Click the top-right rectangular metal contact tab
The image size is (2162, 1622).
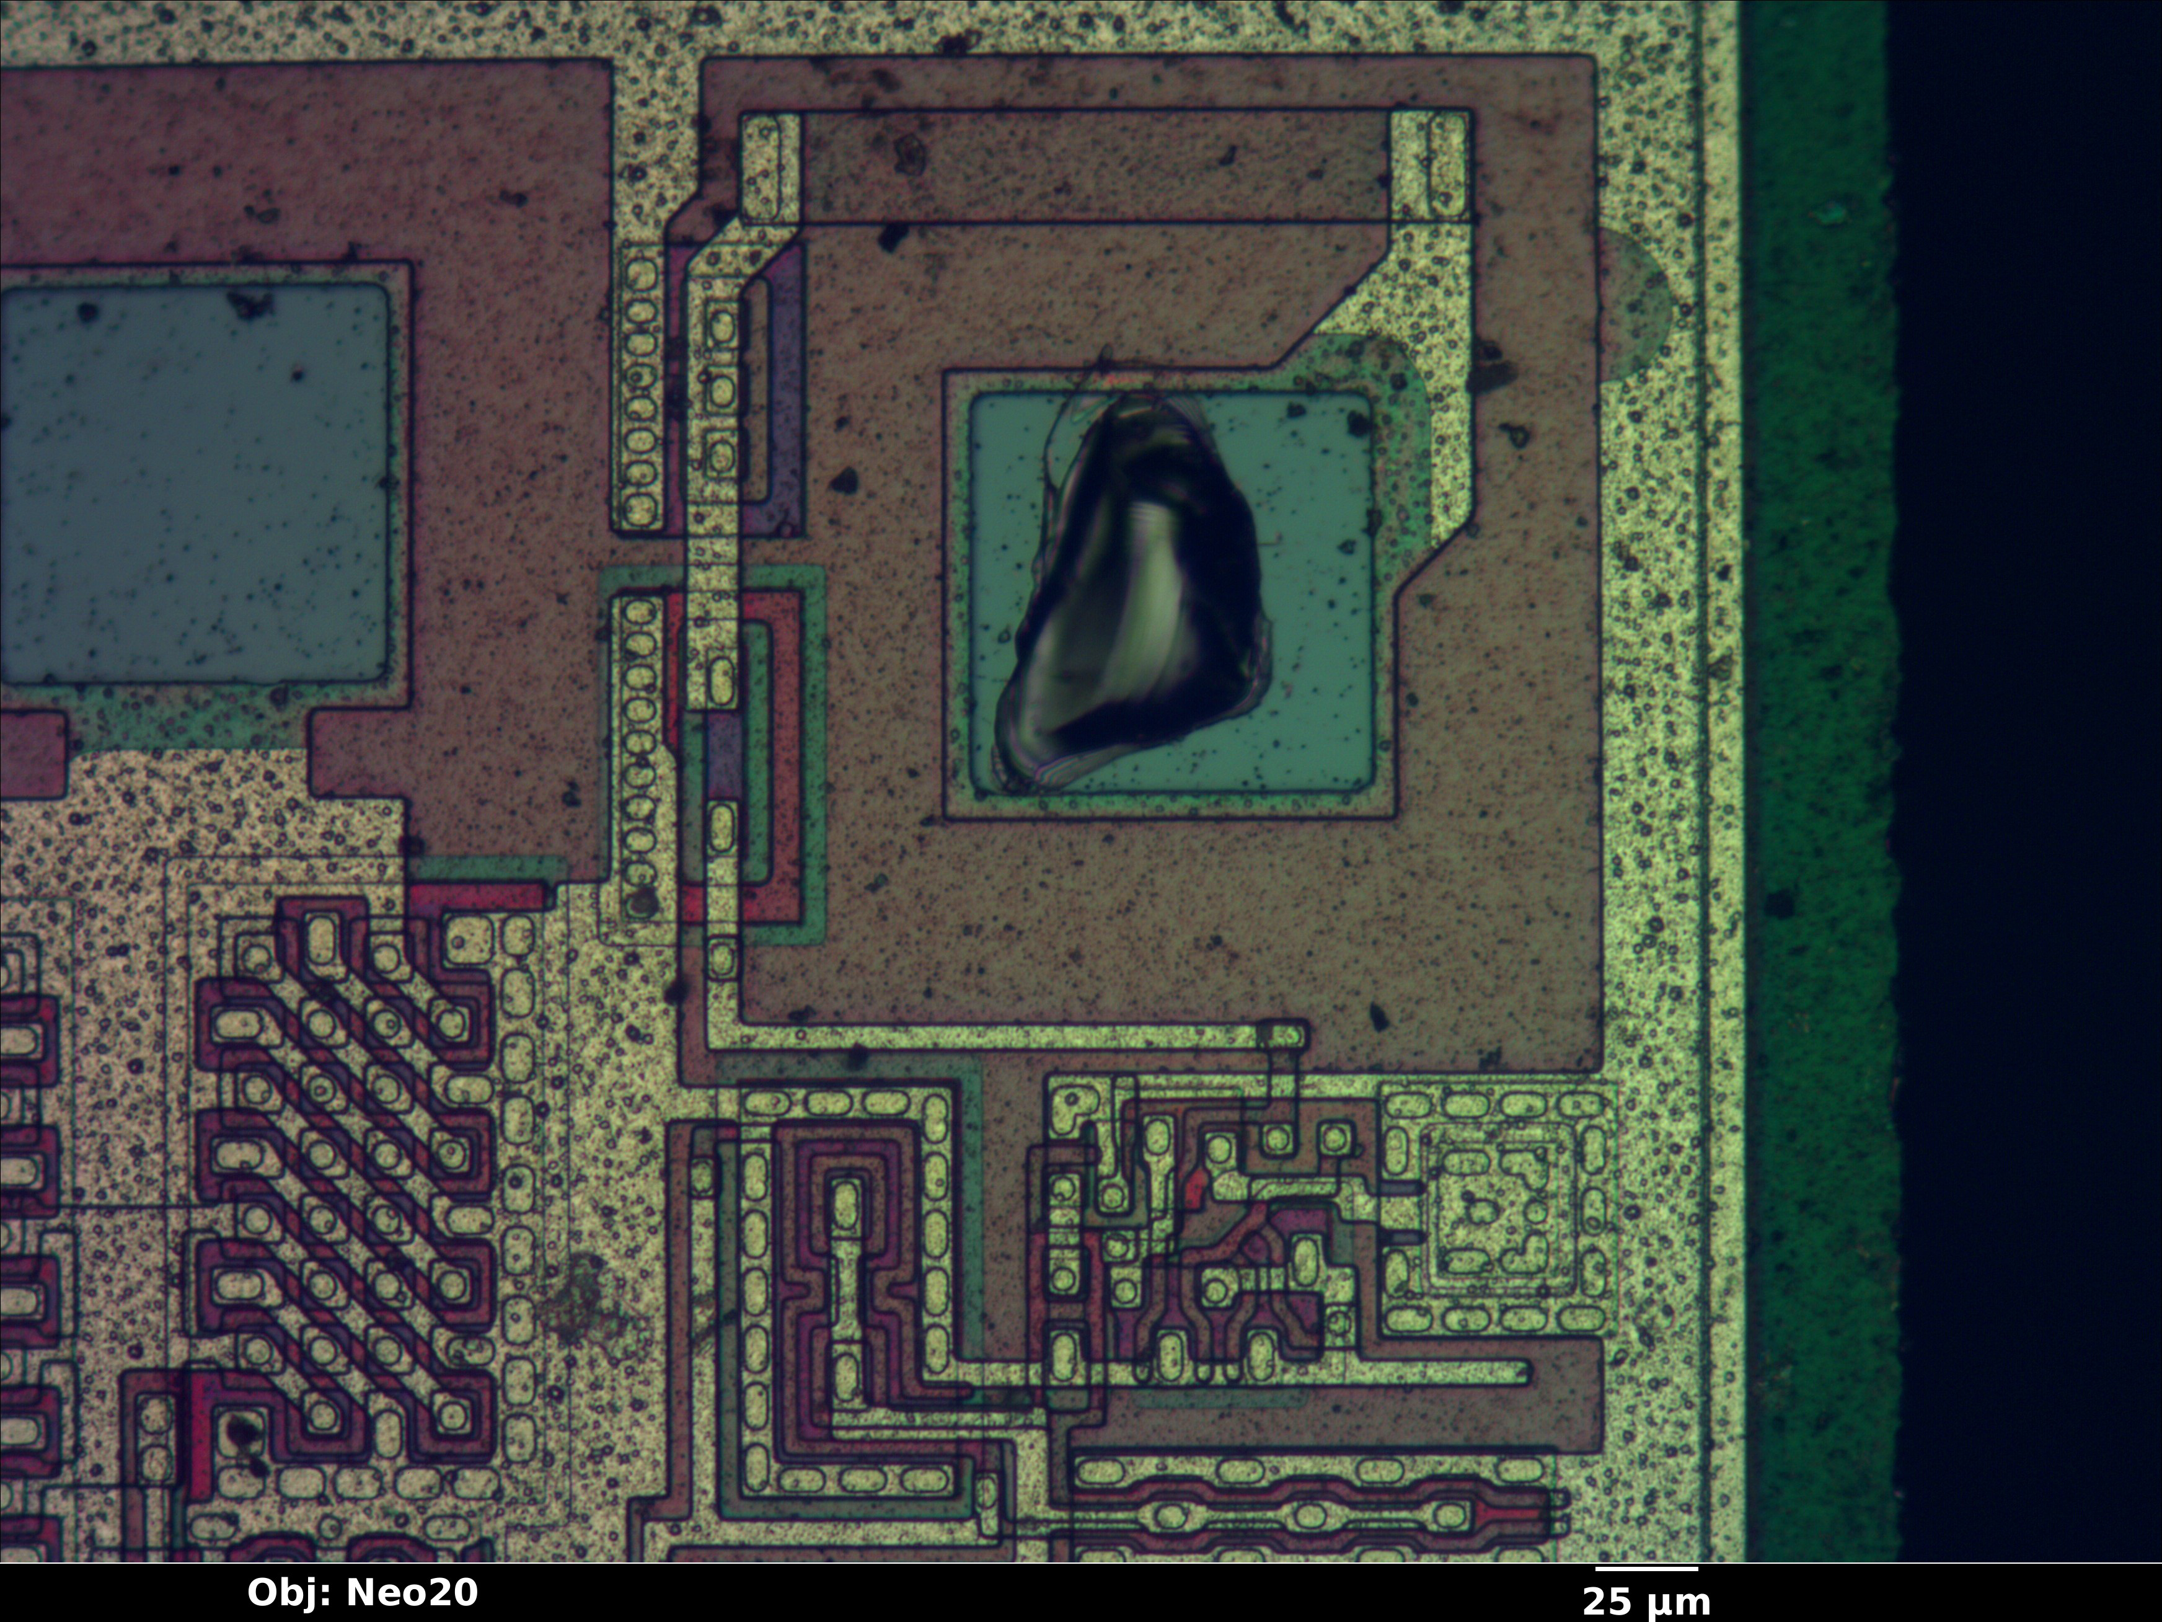coord(1431,166)
